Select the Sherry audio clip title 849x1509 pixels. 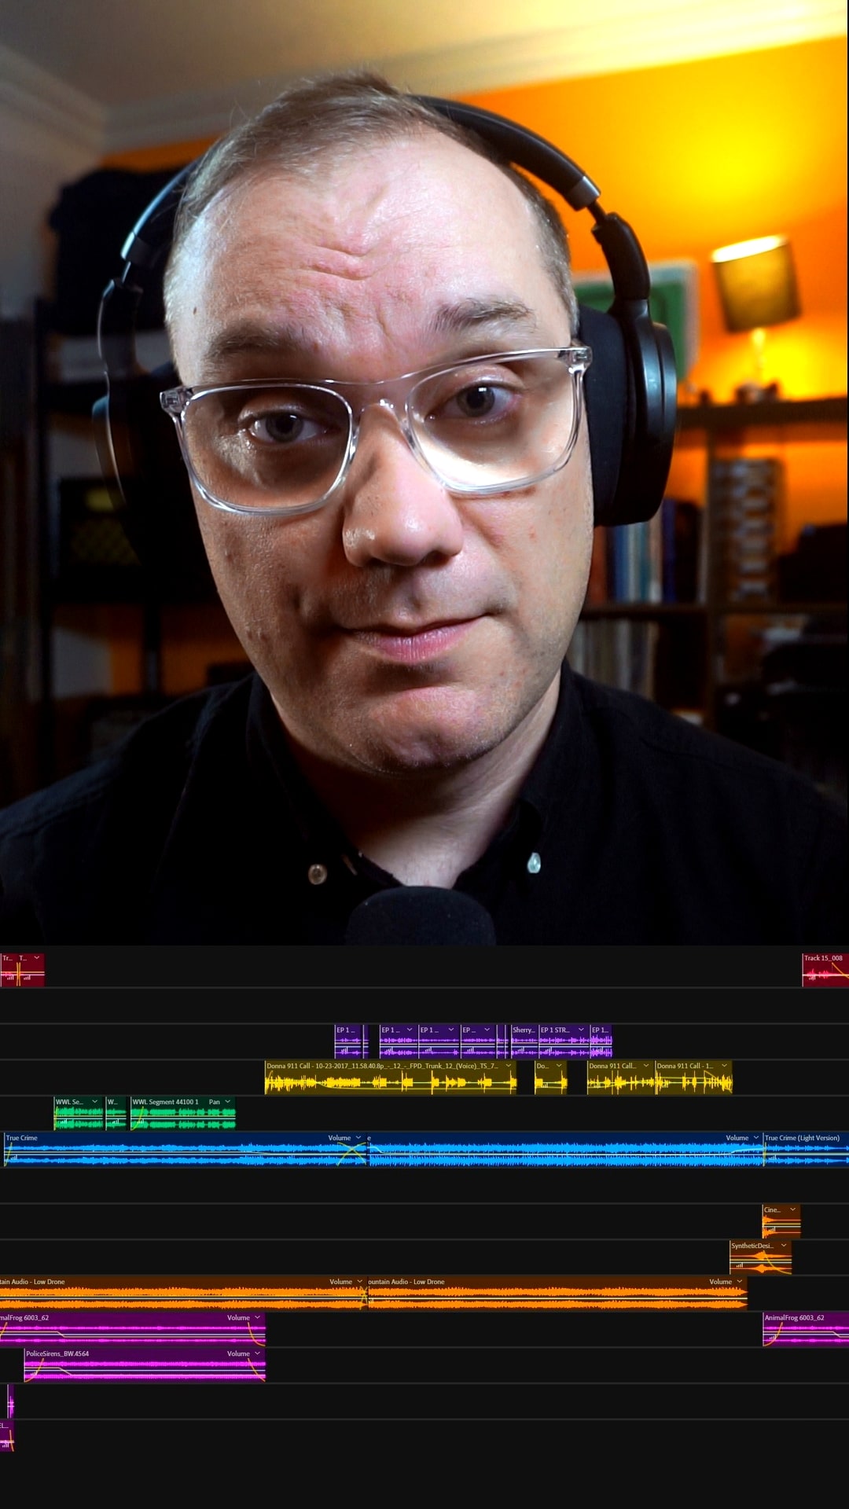point(523,1030)
